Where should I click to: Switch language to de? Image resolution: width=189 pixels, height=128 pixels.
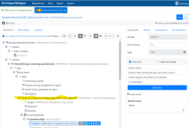[186, 17]
